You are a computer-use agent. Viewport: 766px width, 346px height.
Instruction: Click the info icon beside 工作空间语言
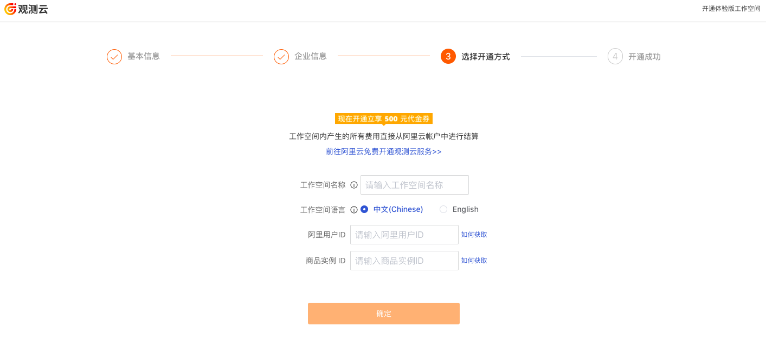click(354, 210)
